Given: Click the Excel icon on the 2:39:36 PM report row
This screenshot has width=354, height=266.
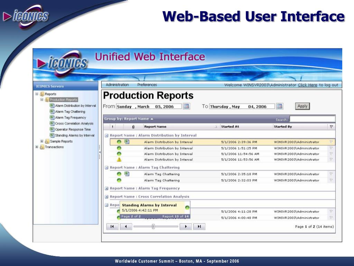Looking at the screenshot, I should click(x=127, y=142).
